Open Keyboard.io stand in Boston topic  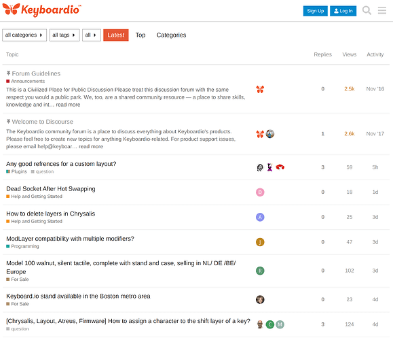[x=78, y=296]
